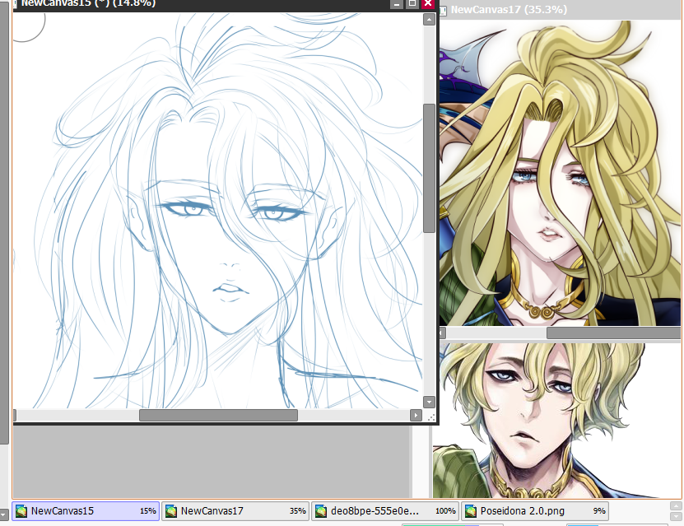Click the NewCanvas17 title bar document icon
The width and height of the screenshot is (684, 526).
coord(443,11)
